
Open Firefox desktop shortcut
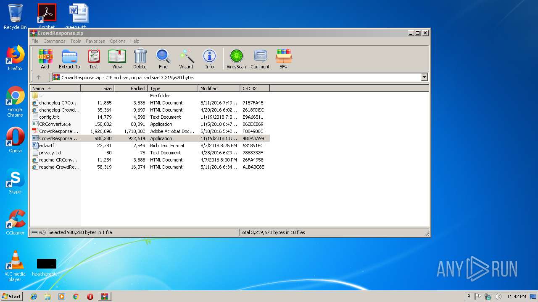[15, 58]
